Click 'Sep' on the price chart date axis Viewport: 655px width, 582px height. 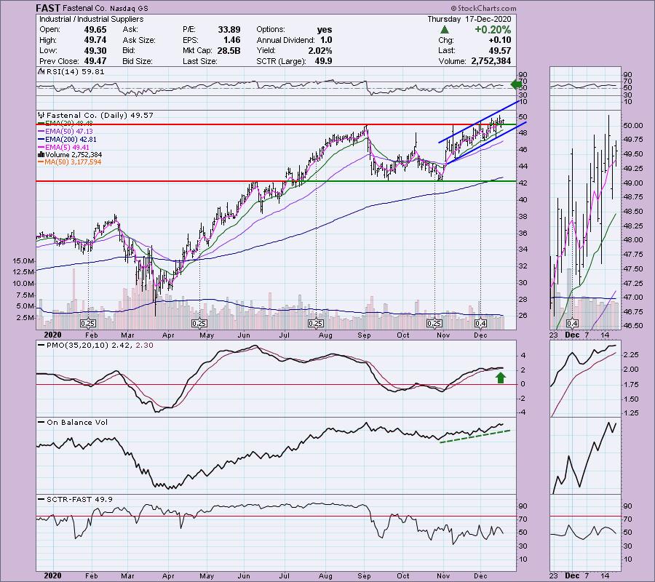(x=365, y=335)
